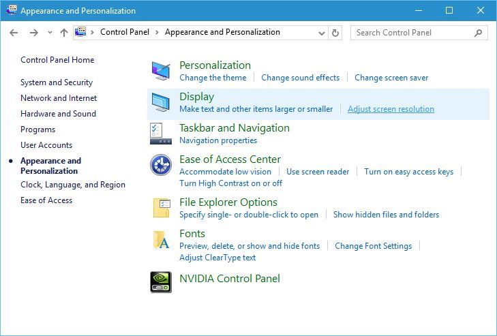Open the NVIDIA Control Panel heading
497x336 pixels.
tap(230, 278)
